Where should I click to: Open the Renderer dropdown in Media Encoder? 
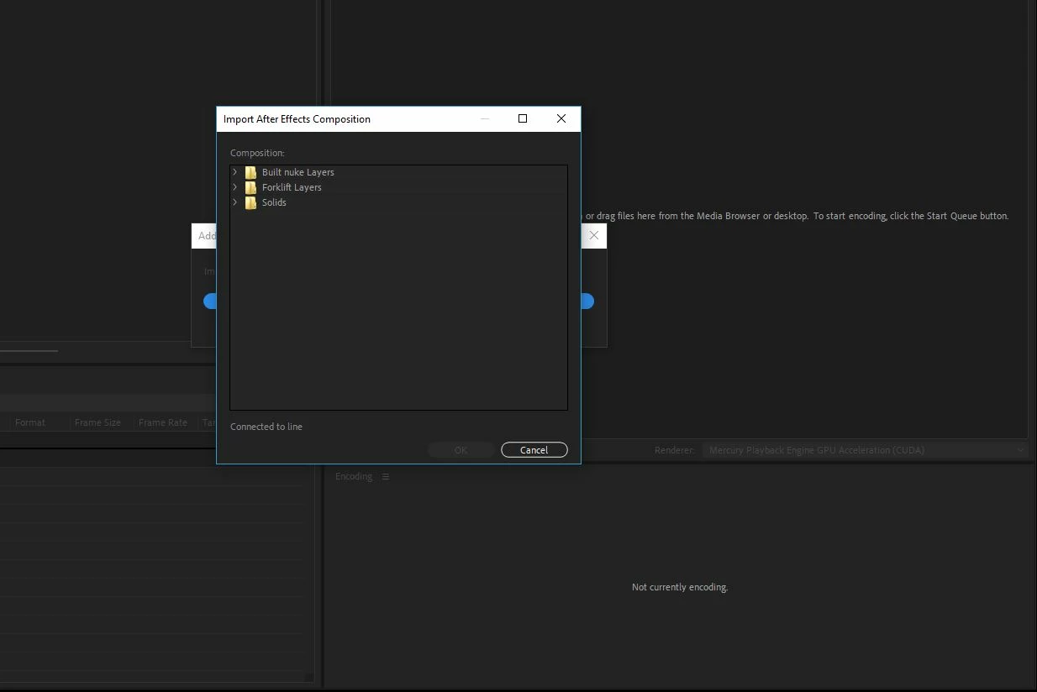(865, 450)
